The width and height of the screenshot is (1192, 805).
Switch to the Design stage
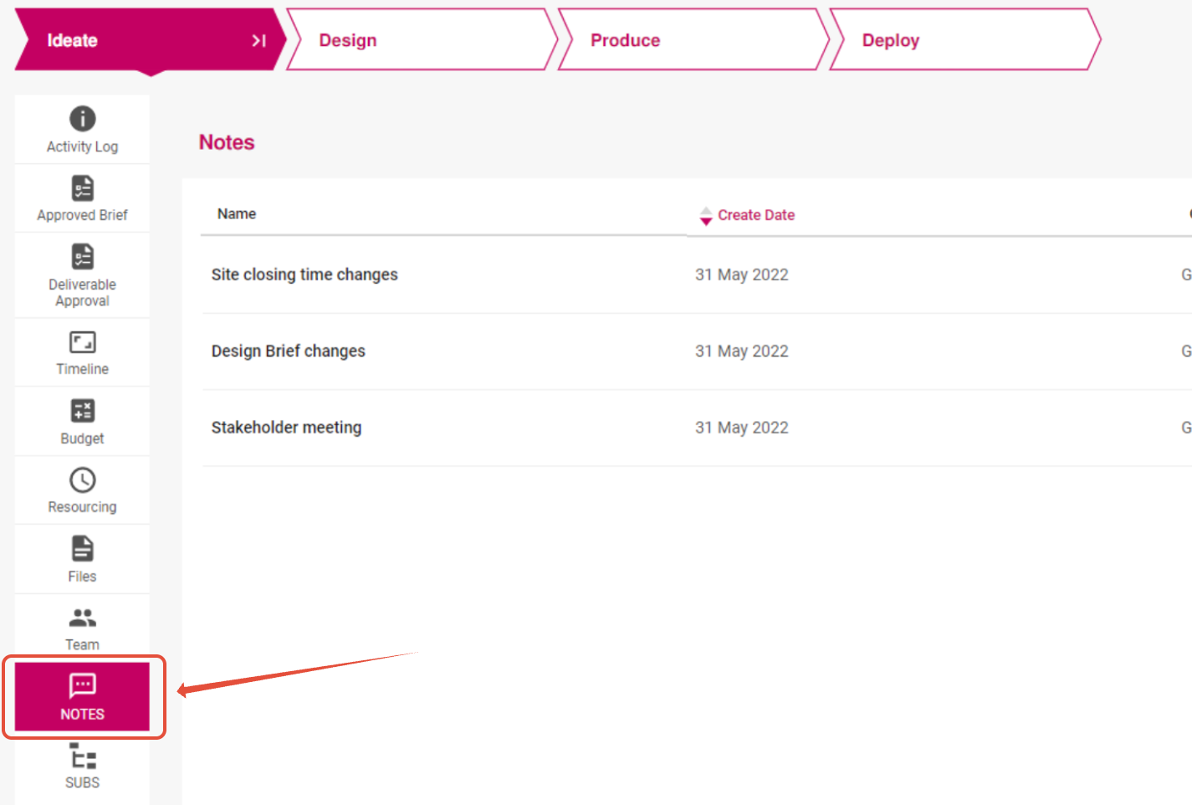[422, 40]
